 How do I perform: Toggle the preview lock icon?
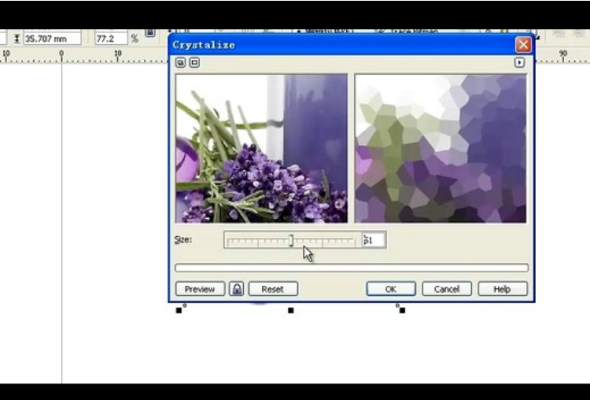[x=237, y=289]
